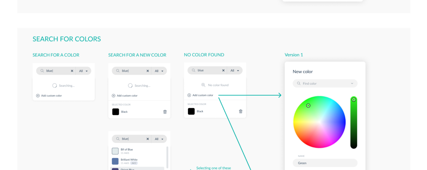Viewport: 427px width, 170px height.
Task: Expand All filter in No Color Found panel
Action: 234,70
